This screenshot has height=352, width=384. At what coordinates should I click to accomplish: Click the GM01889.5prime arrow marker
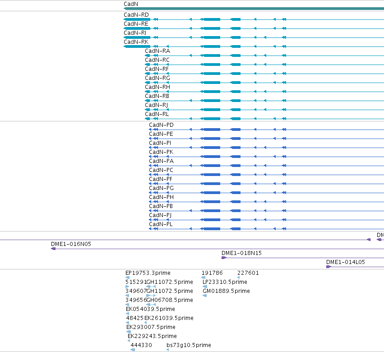[205, 296]
